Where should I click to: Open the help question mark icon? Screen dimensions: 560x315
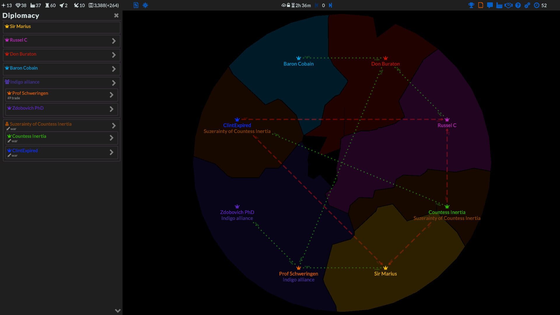[518, 5]
